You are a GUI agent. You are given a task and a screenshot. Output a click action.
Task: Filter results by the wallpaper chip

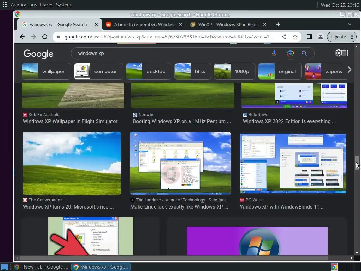(x=46, y=71)
